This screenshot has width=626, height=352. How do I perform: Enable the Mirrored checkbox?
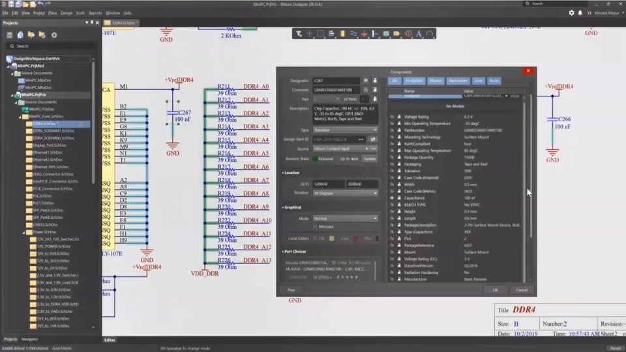pyautogui.click(x=316, y=227)
